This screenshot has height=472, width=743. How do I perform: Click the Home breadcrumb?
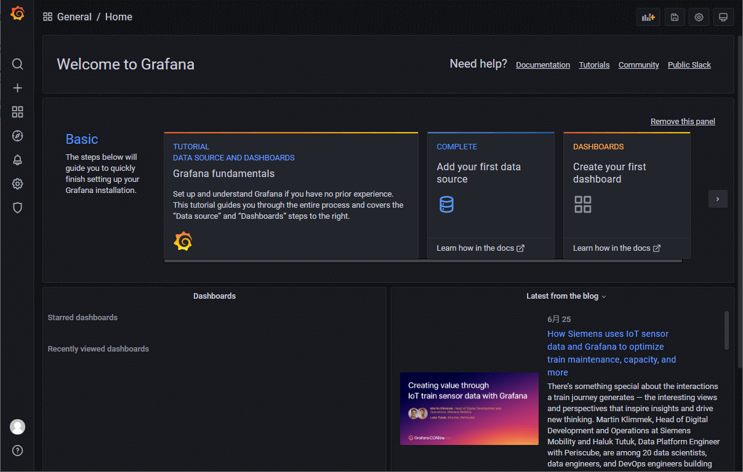[119, 17]
